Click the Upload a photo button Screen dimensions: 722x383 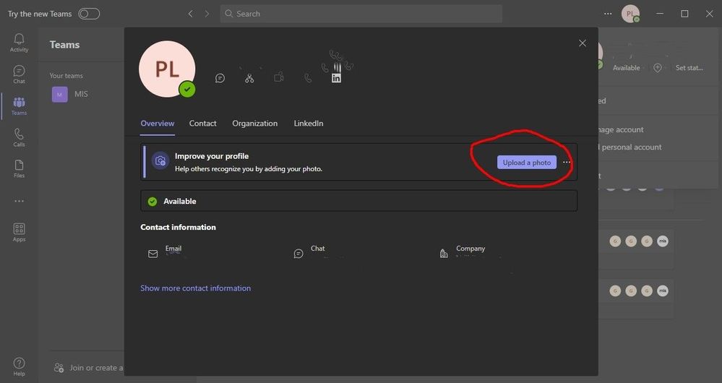pyautogui.click(x=527, y=163)
